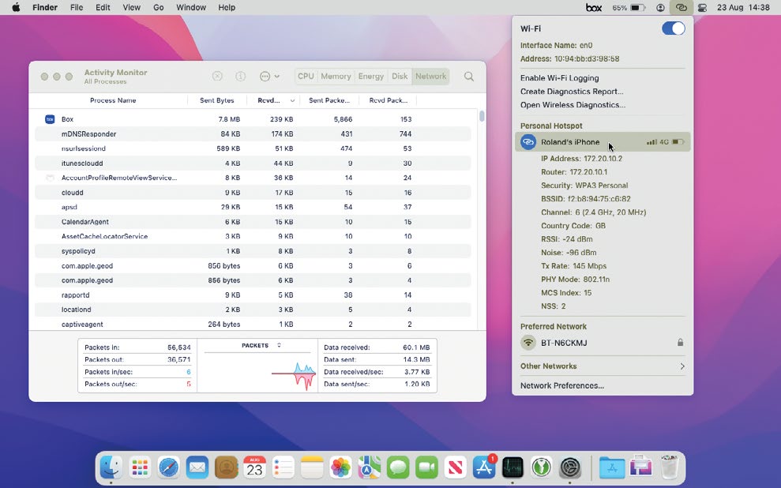
Task: Click the stop process toolbar icon
Action: 217,76
